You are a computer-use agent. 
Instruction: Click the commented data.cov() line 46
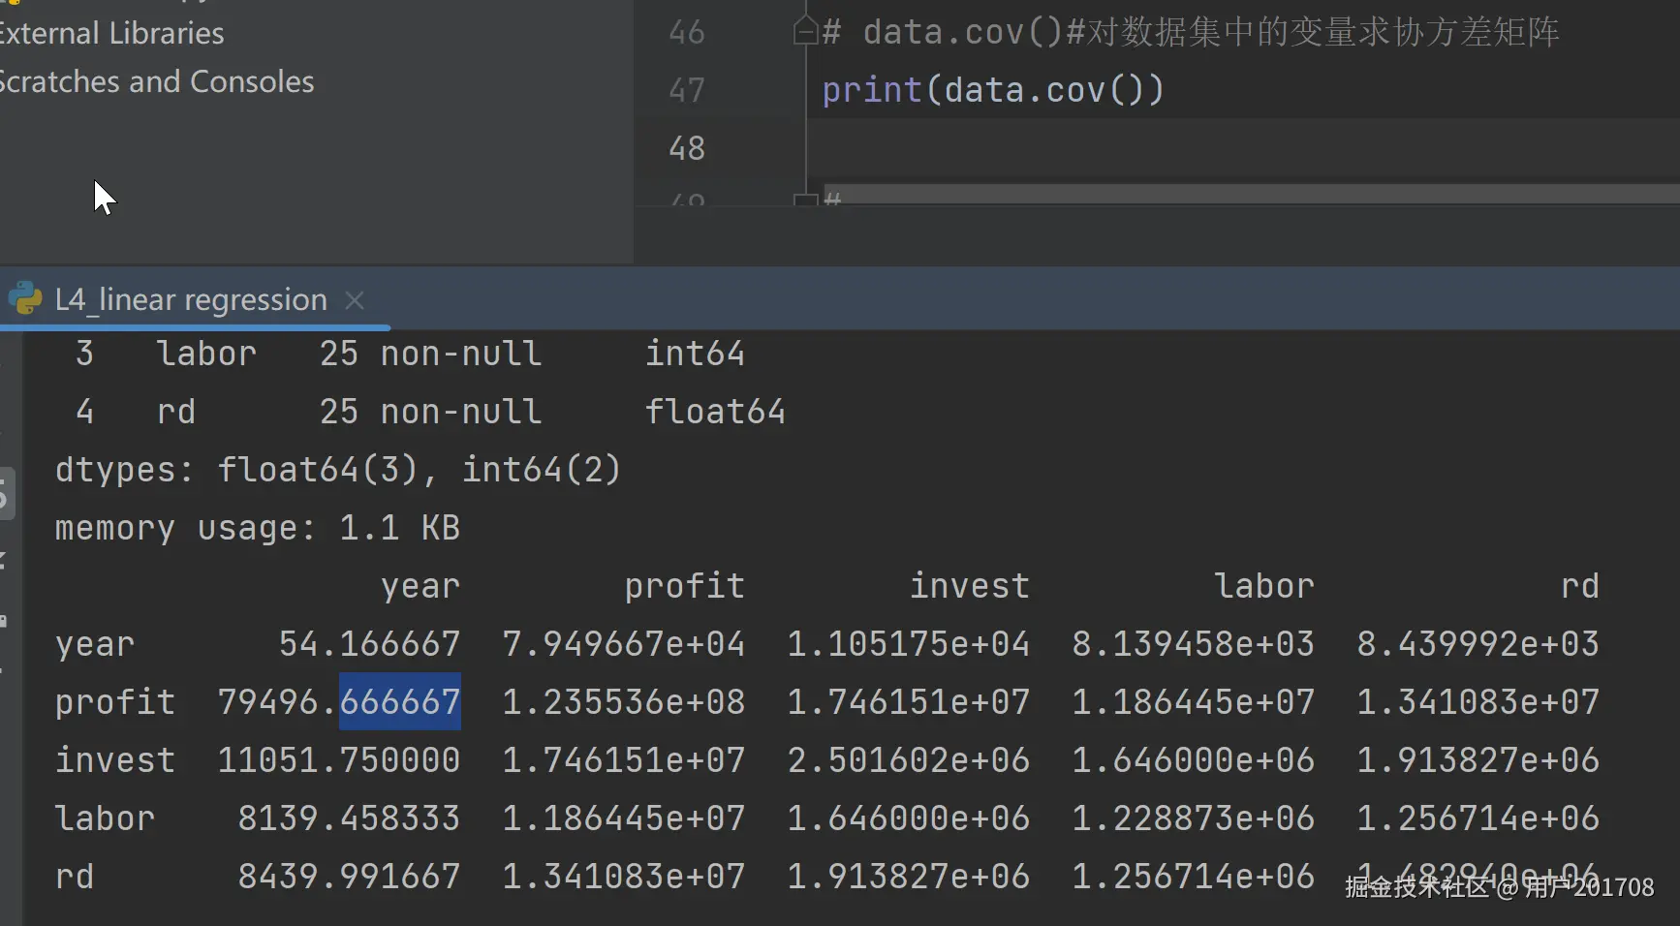click(x=1190, y=32)
